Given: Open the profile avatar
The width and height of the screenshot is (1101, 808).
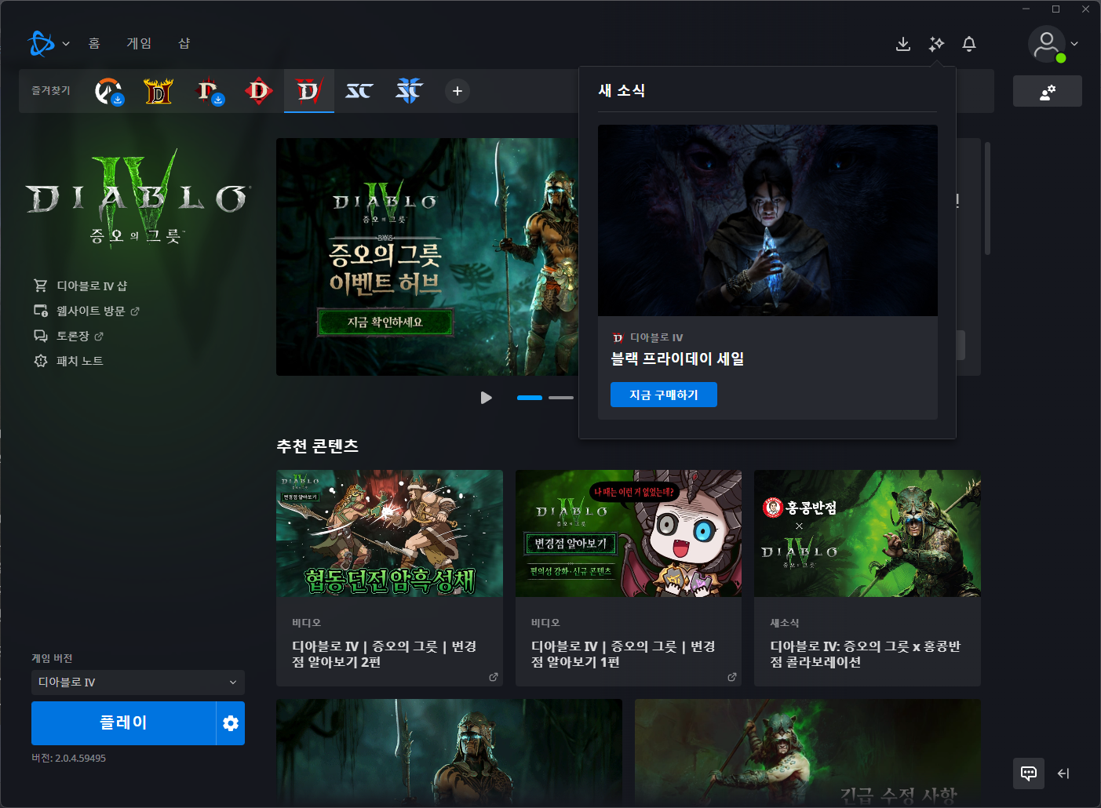Looking at the screenshot, I should coord(1047,44).
